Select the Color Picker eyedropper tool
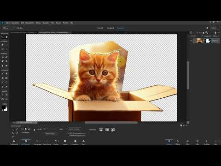Viewport: 221px width, 166px height. tap(3, 83)
